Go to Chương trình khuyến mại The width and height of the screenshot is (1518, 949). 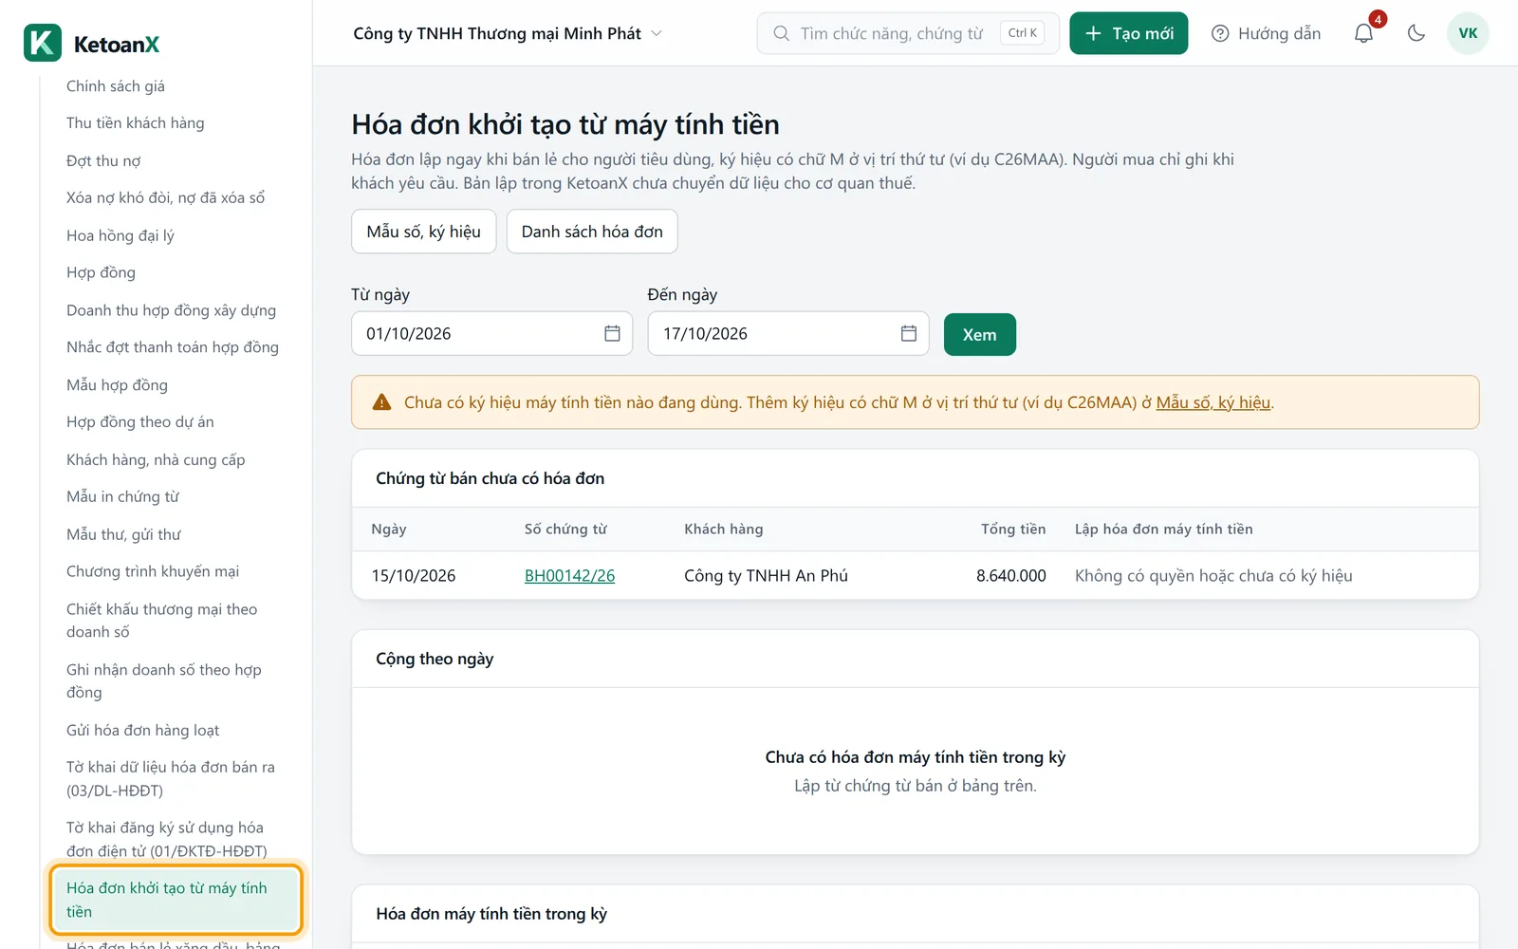tap(153, 572)
